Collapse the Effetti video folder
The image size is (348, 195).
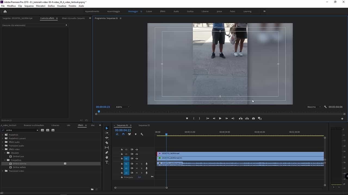point(3,149)
